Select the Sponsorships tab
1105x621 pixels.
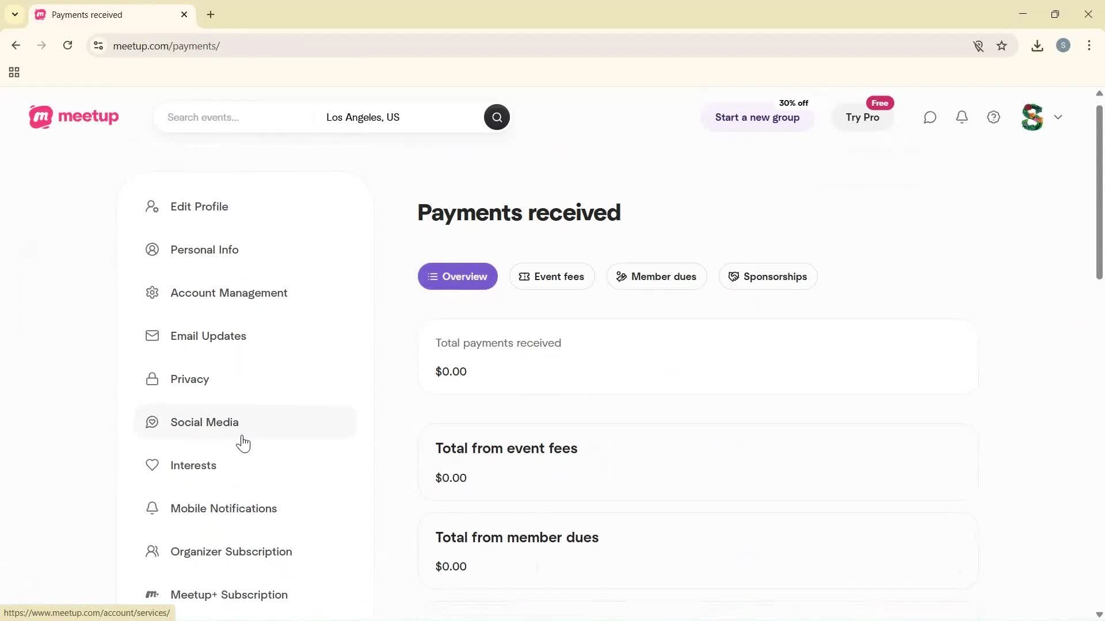pos(768,277)
